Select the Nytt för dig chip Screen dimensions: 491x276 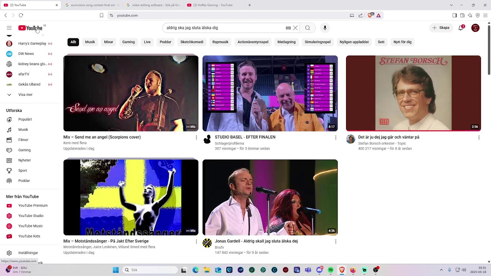[402, 42]
